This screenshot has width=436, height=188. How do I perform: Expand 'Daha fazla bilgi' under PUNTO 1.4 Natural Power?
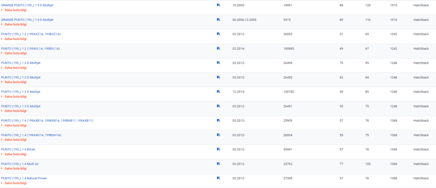point(15,183)
